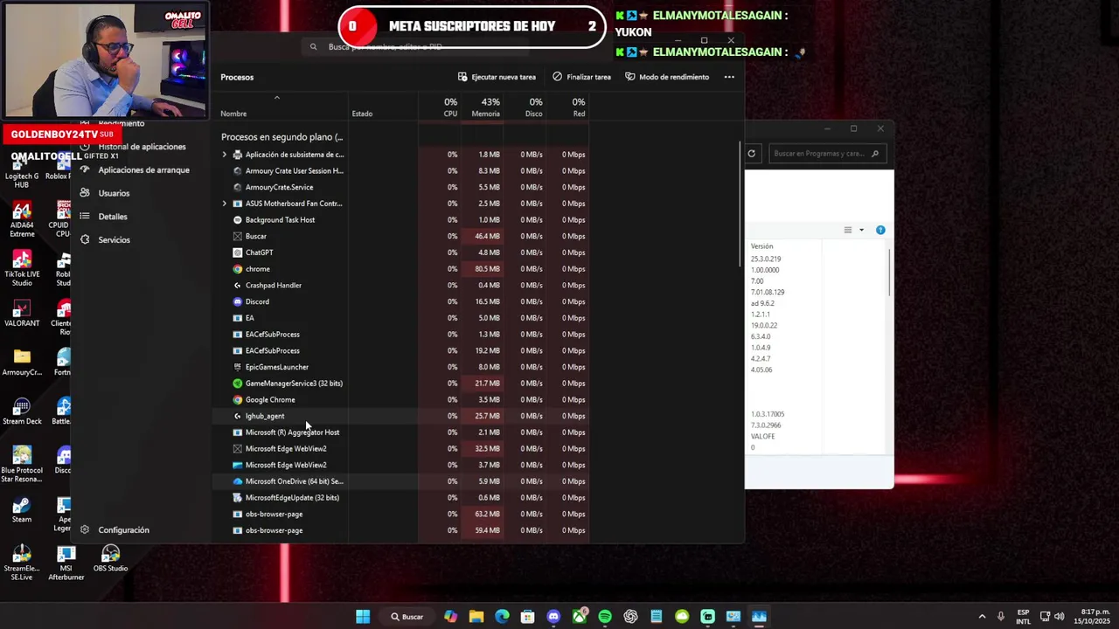Enable Modo de rendimiento

tap(667, 77)
